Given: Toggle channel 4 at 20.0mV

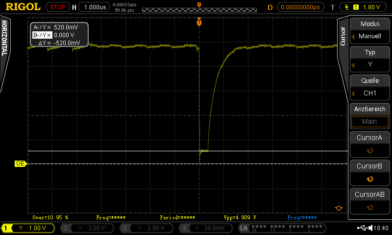Looking at the screenshot, I should (206, 228).
